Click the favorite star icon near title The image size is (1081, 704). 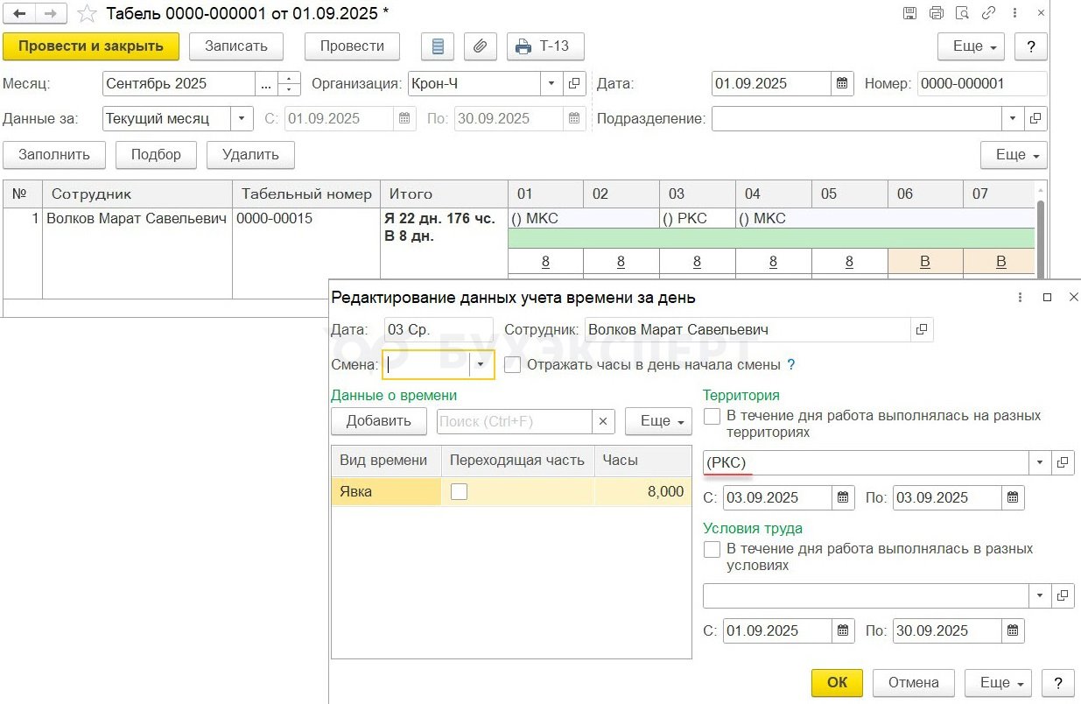tap(87, 14)
